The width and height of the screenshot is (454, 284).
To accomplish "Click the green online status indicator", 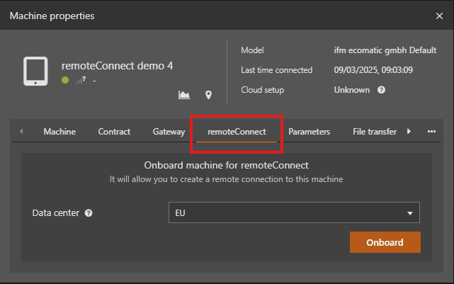I will click(65, 80).
